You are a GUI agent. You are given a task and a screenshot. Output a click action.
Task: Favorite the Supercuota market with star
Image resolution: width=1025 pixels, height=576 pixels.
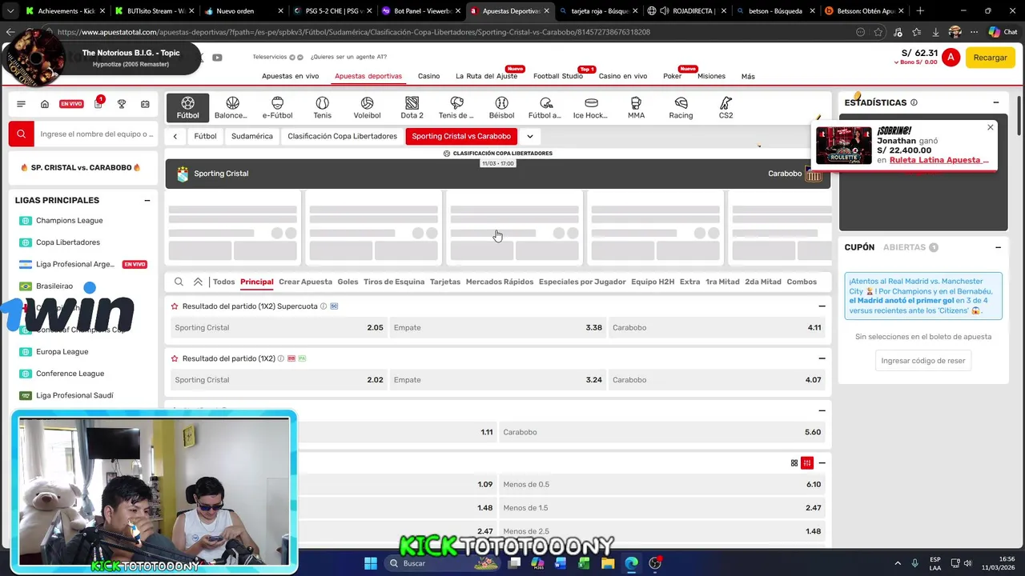[x=175, y=306]
